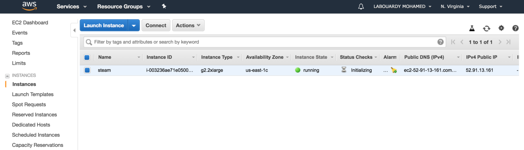Click the refresh instances icon
524x150 pixels.
[487, 28]
